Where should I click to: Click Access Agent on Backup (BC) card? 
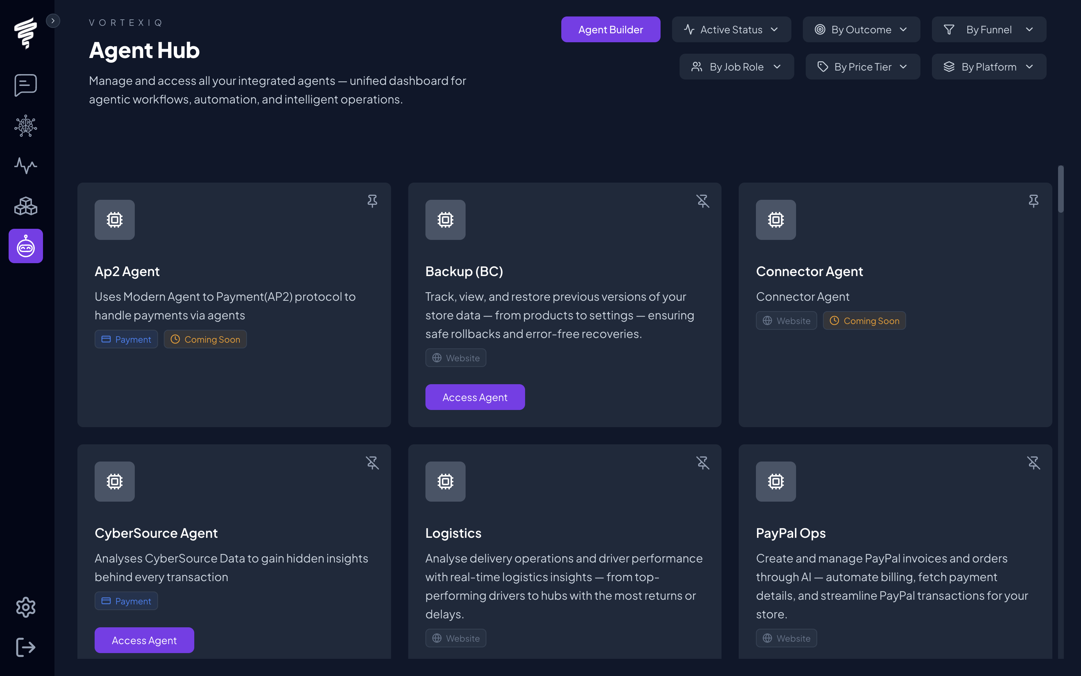[x=475, y=397]
